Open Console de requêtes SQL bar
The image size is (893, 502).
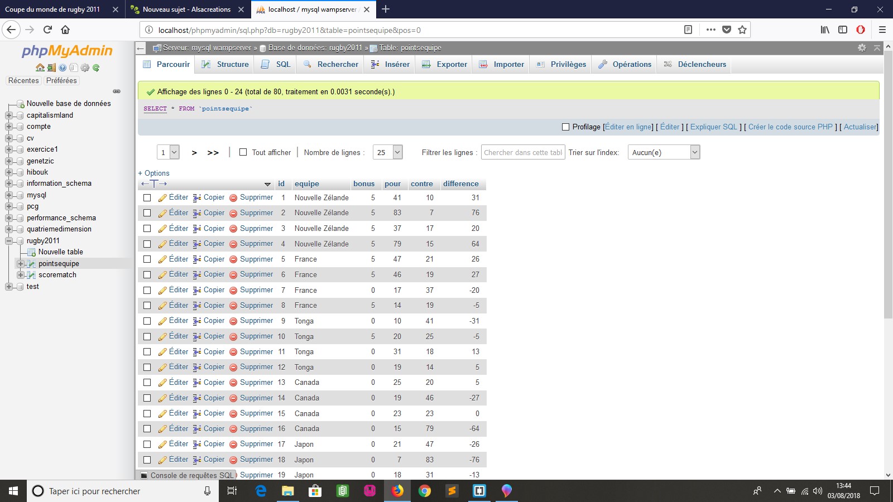pyautogui.click(x=187, y=475)
